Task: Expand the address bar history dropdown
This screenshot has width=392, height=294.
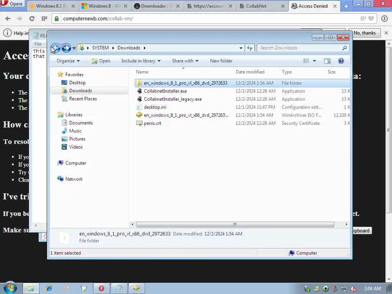Action: 241,48
